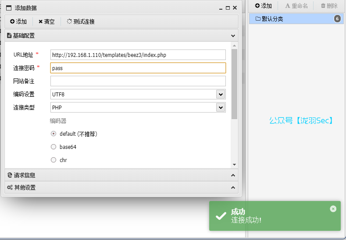Select the base64 encoder option

pos(54,147)
